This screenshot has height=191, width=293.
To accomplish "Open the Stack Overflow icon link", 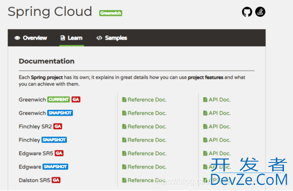I will (x=260, y=12).
